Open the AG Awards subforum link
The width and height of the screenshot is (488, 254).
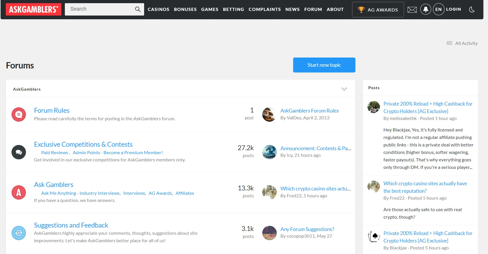tap(160, 193)
